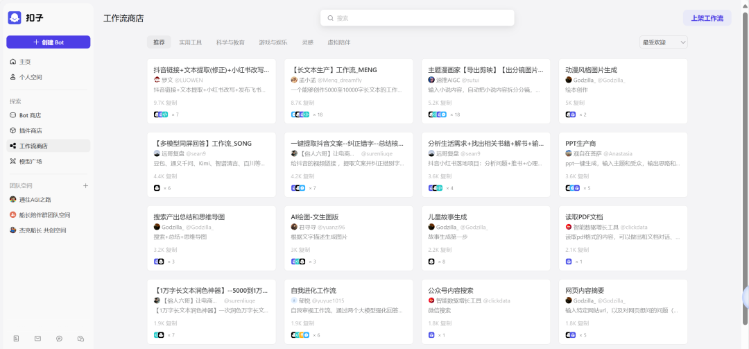Image resolution: width=749 pixels, height=349 pixels.
Task: Open 插件商店 in the sidebar
Action: pyautogui.click(x=31, y=130)
